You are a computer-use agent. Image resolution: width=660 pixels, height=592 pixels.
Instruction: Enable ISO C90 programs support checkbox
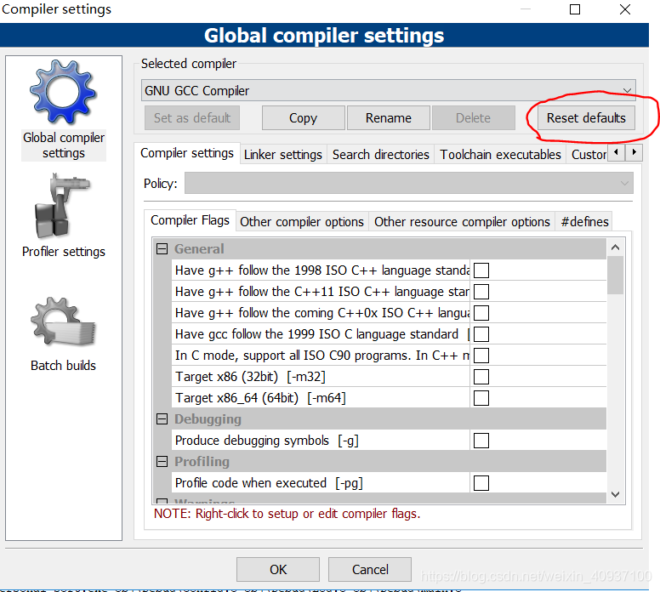tap(481, 356)
